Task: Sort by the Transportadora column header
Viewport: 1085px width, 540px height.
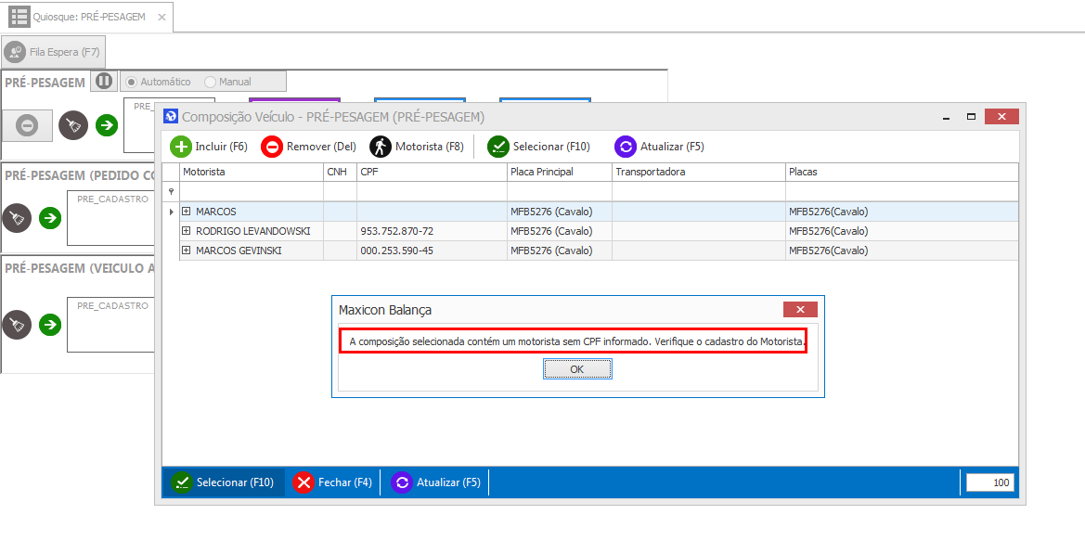Action: pos(698,173)
